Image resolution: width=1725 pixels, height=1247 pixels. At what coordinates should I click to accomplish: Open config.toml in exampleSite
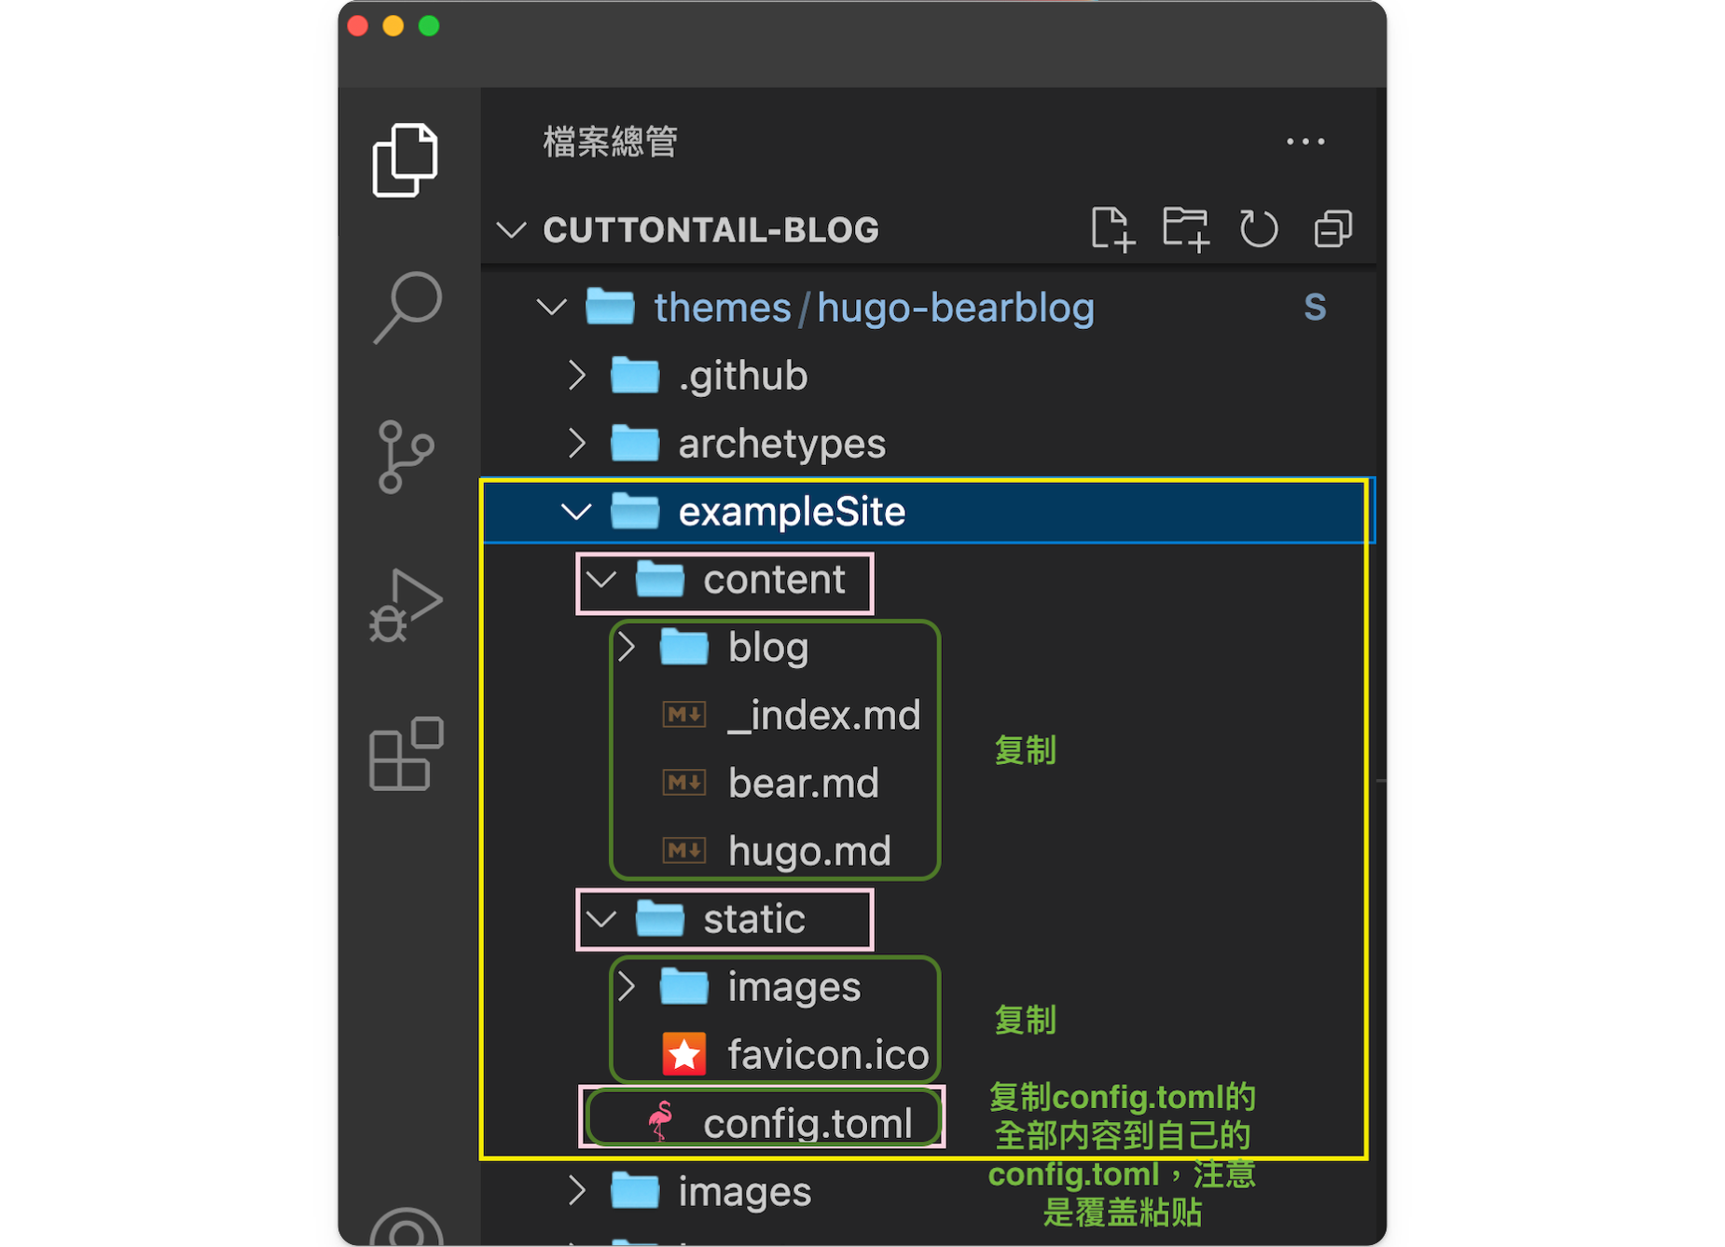pyautogui.click(x=807, y=1123)
